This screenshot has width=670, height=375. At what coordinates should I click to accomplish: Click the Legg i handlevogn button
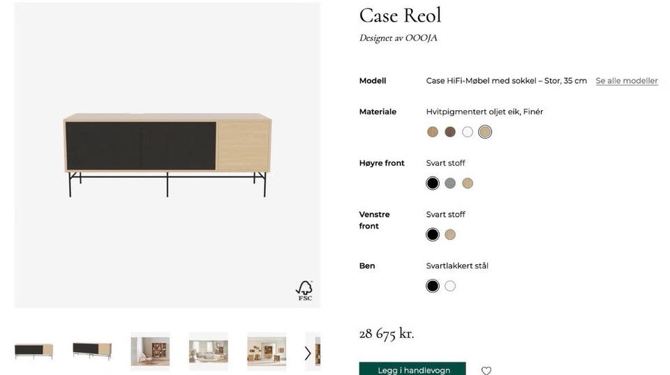[x=412, y=369]
